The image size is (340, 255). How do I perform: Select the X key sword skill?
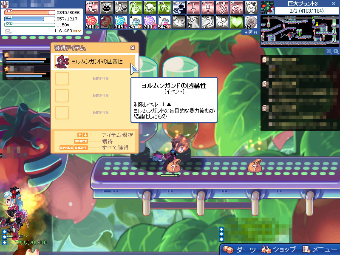coord(208,7)
